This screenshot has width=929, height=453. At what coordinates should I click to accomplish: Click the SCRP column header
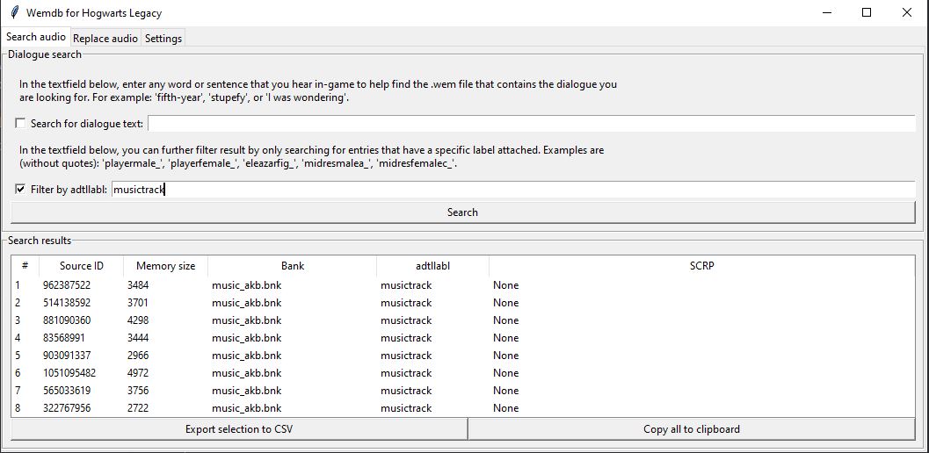coord(701,266)
